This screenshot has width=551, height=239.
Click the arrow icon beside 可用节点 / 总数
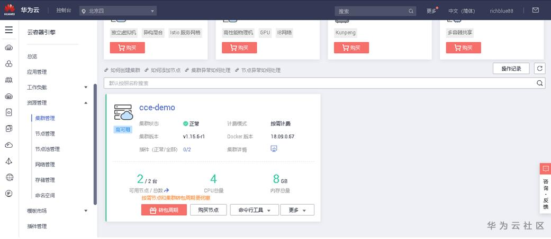coord(167,190)
